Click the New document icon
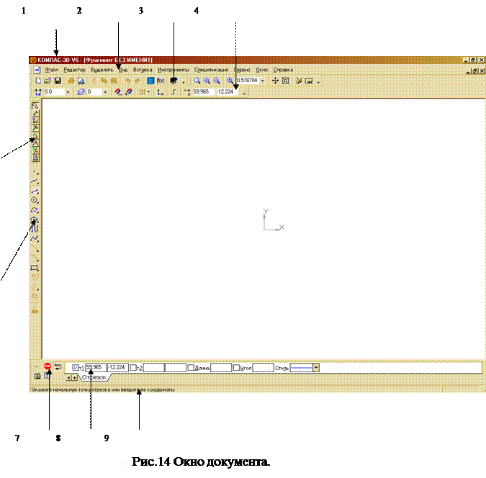 [x=37, y=81]
